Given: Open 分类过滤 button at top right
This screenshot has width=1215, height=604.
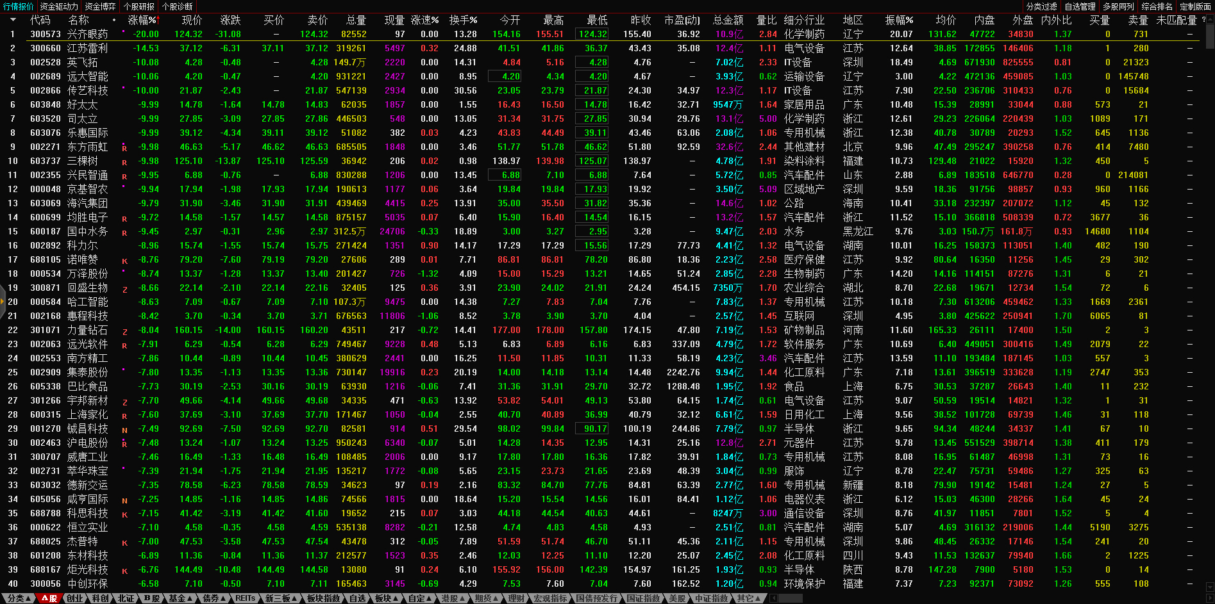Looking at the screenshot, I should point(1041,6).
